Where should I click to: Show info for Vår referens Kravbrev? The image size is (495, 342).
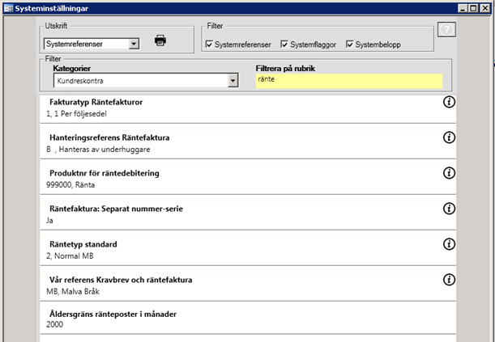tap(450, 280)
